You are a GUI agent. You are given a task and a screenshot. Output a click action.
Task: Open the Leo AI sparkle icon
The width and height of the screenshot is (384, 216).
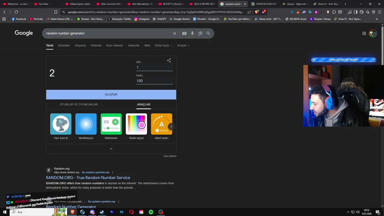[367, 12]
